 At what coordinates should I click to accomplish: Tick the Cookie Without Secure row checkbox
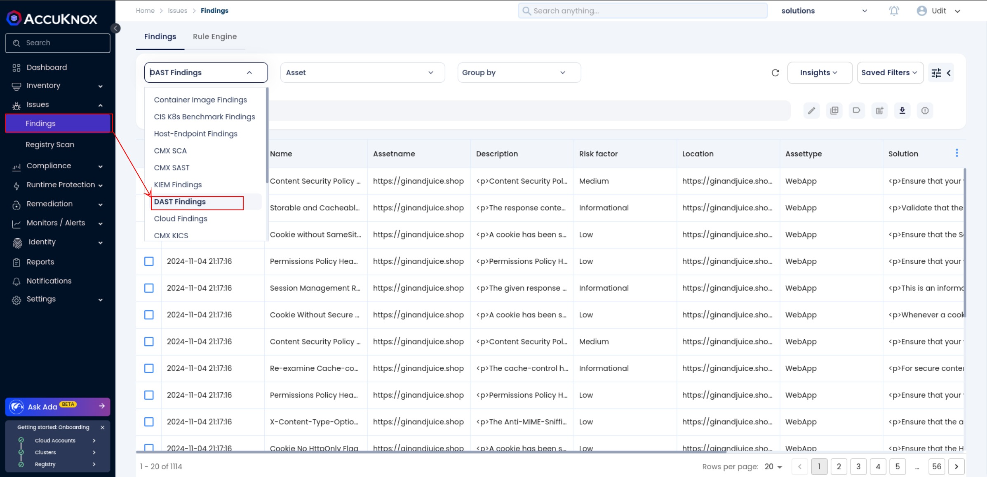149,315
